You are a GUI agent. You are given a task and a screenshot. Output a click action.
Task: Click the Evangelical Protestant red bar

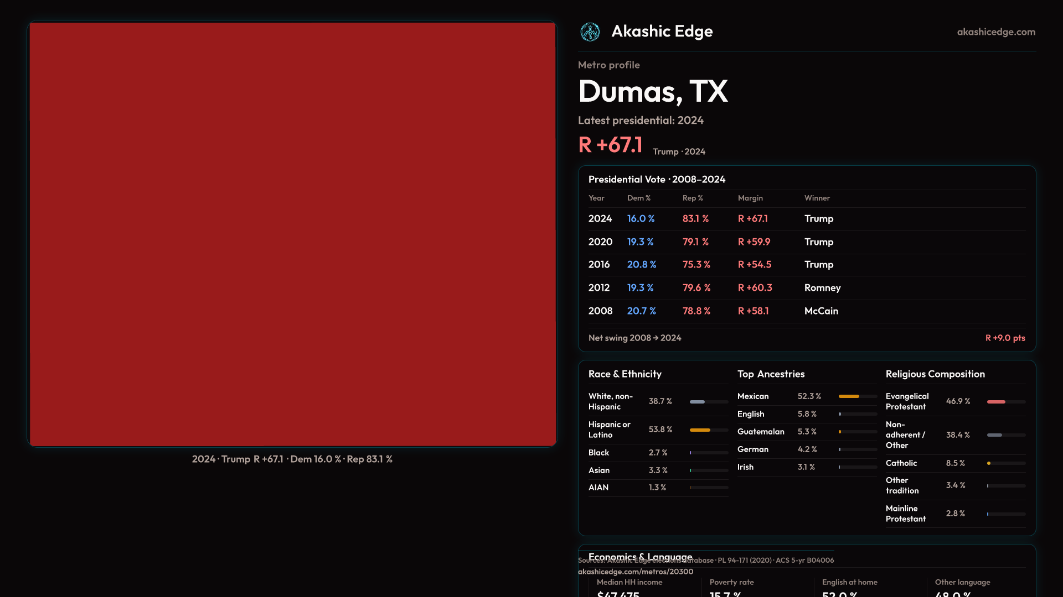(996, 402)
